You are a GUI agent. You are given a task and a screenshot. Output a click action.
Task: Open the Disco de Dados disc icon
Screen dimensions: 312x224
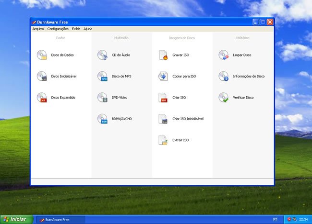pyautogui.click(x=42, y=55)
